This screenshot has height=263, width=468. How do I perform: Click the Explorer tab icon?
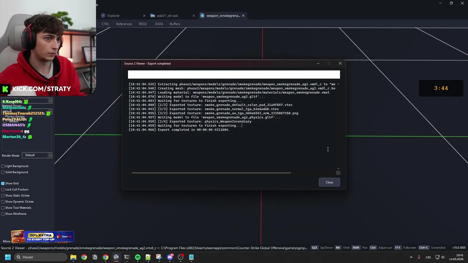pos(103,16)
